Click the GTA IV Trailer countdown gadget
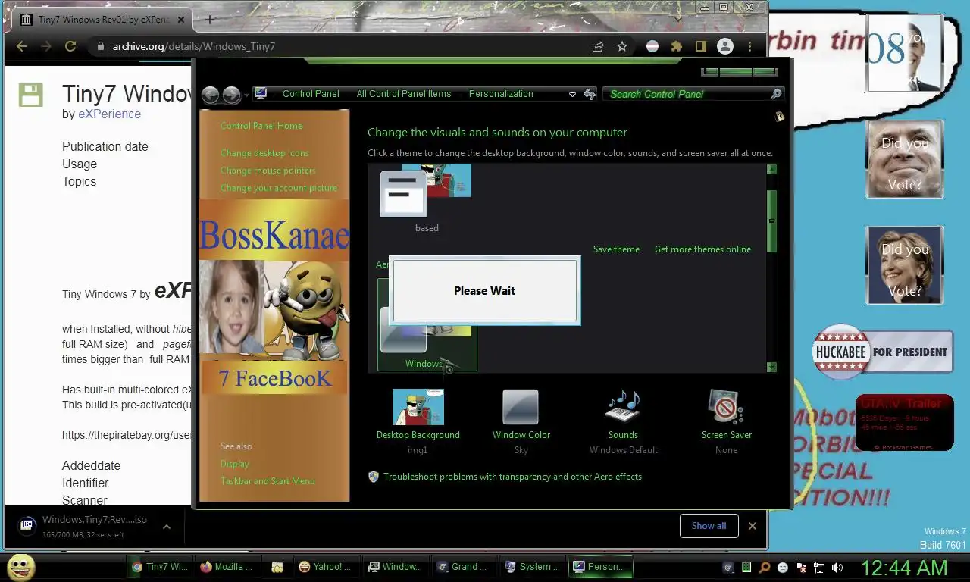Image resolution: width=970 pixels, height=582 pixels. pos(904,422)
